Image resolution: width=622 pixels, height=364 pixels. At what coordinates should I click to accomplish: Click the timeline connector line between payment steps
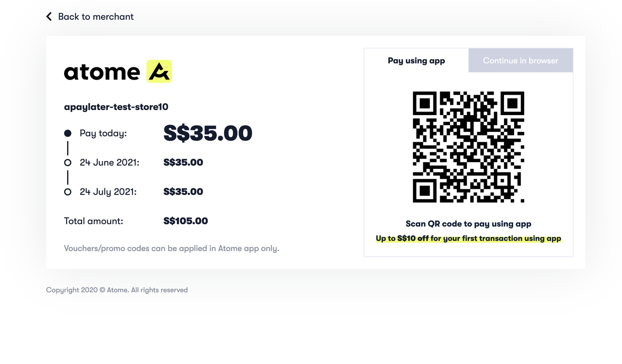tap(68, 148)
